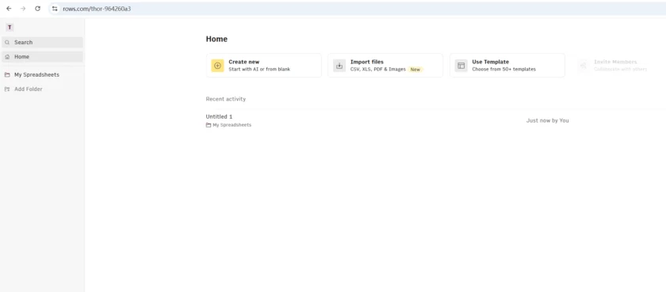Viewport: 666px width, 292px height.
Task: Click the icon on Invite Members card
Action: [x=584, y=65]
